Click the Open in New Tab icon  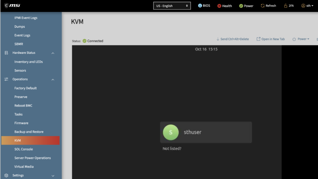coord(258,39)
